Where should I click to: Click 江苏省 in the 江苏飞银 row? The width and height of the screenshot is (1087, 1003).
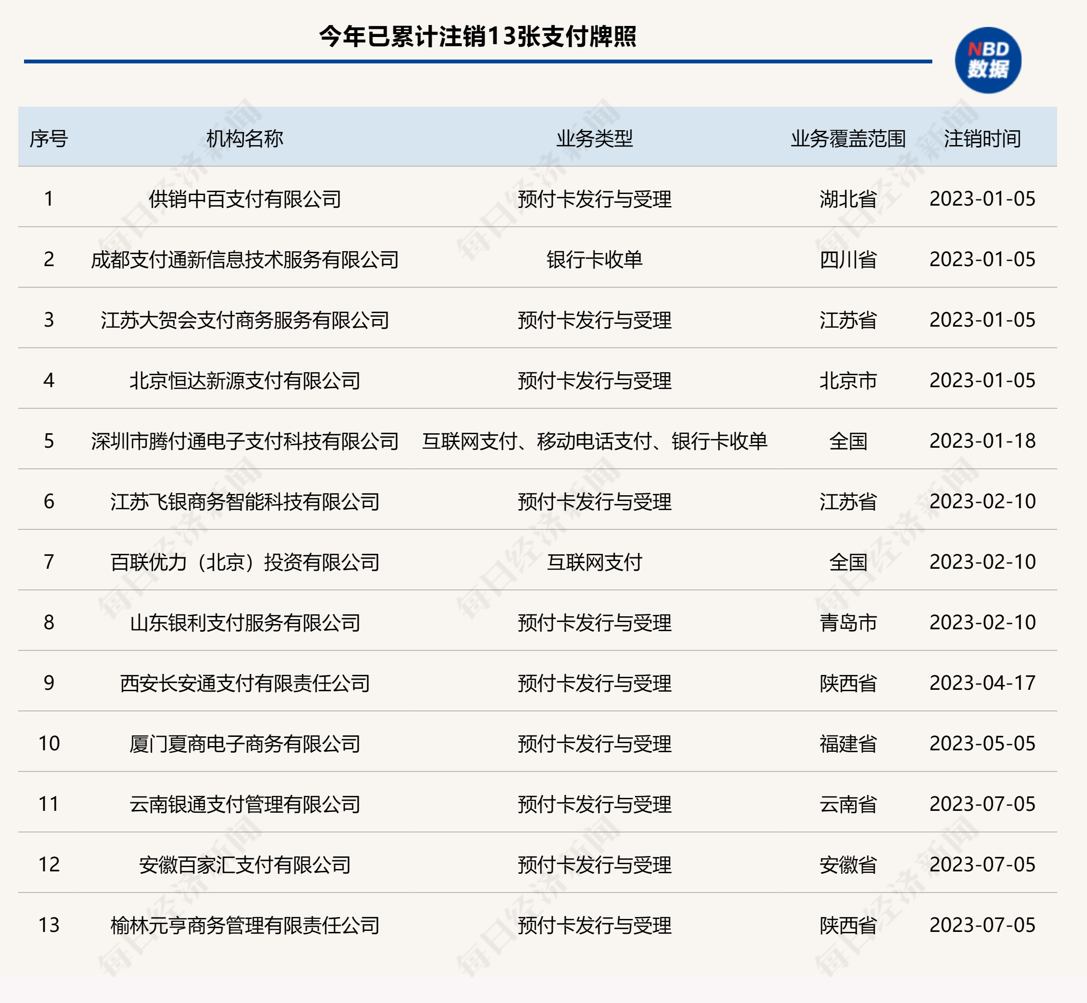point(848,502)
